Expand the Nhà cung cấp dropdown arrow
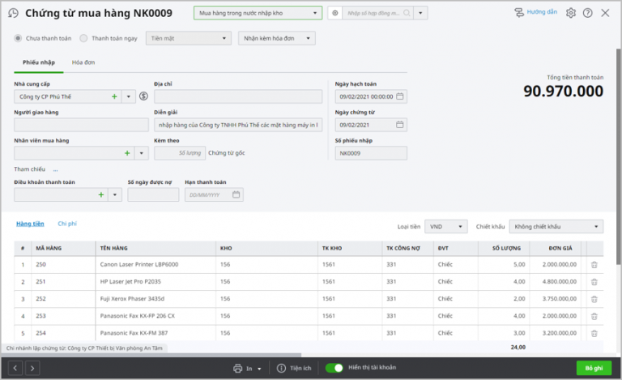622x380 pixels. [x=129, y=96]
